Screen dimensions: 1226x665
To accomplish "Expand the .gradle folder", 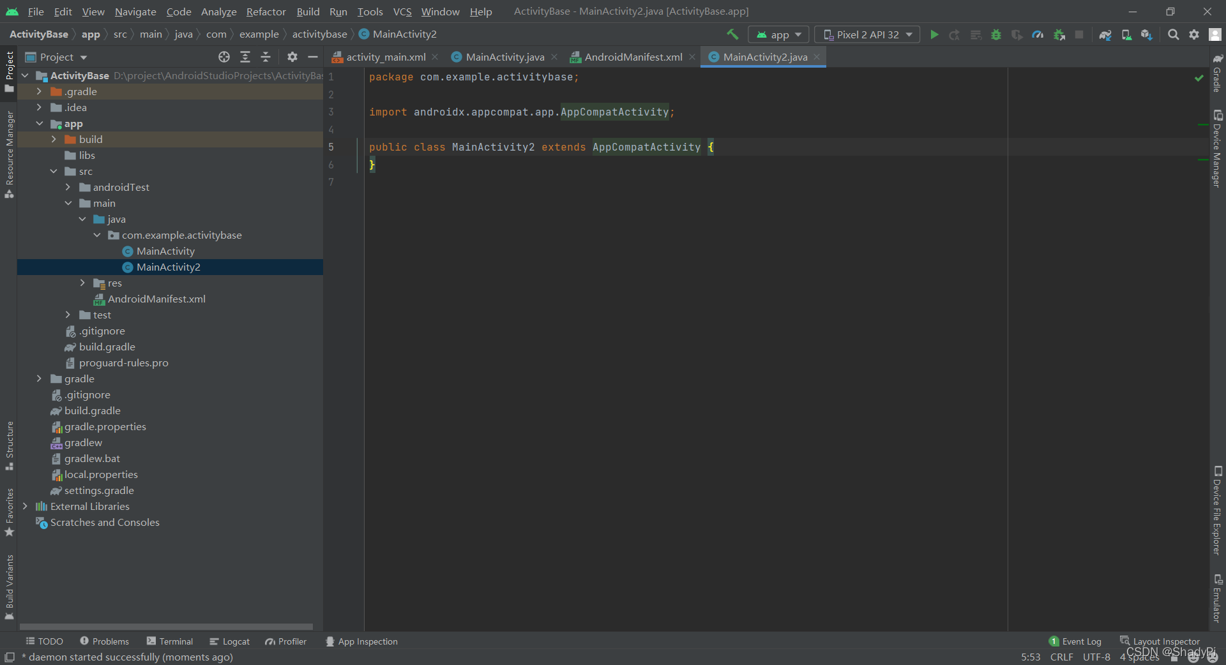I will pos(39,91).
